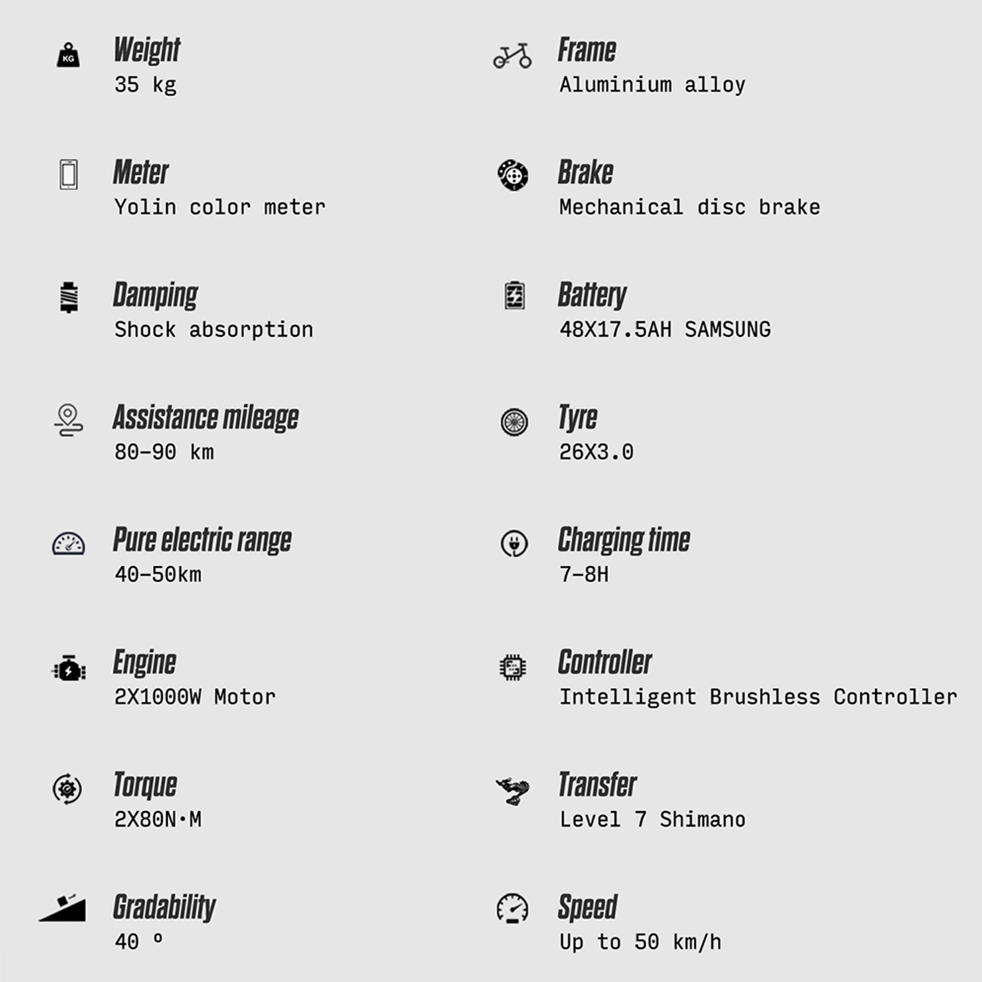982x982 pixels.
Task: Click the map pin mileage icon
Action: coord(68,420)
